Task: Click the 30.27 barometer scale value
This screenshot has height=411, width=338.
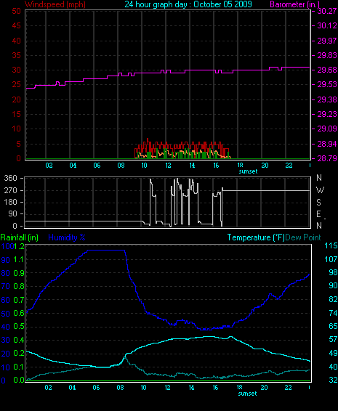Action: tap(327, 11)
